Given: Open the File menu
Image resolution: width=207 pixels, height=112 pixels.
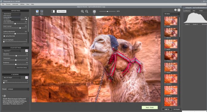Looking at the screenshot, I should pos(3,4).
